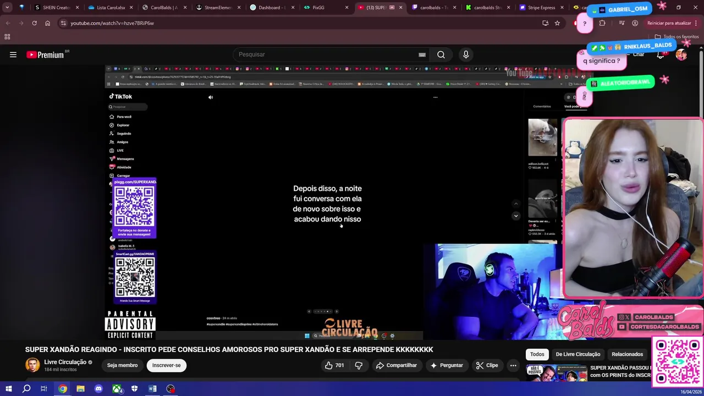Start voice search with the microphone
Image resolution: width=704 pixels, height=396 pixels.
(466, 54)
